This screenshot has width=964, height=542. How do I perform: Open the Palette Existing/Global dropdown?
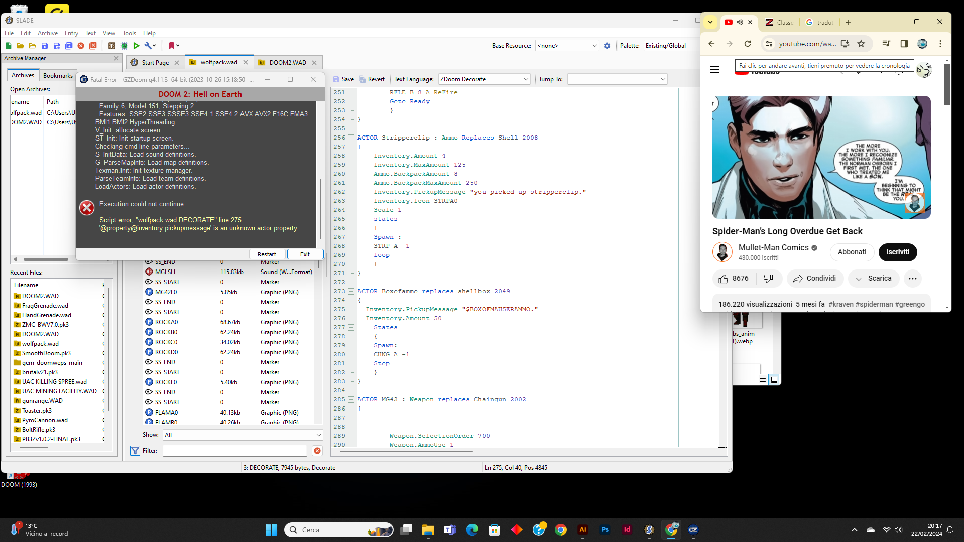coord(672,46)
